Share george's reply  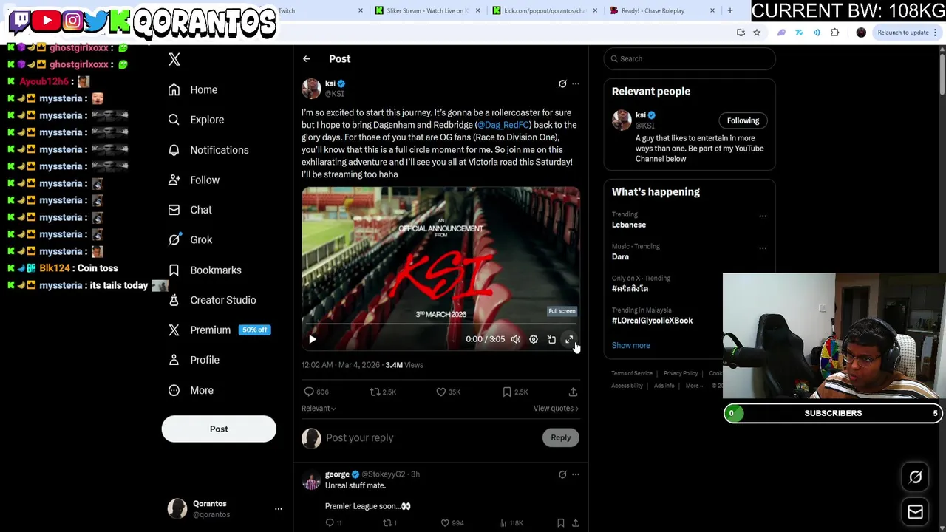tap(576, 523)
